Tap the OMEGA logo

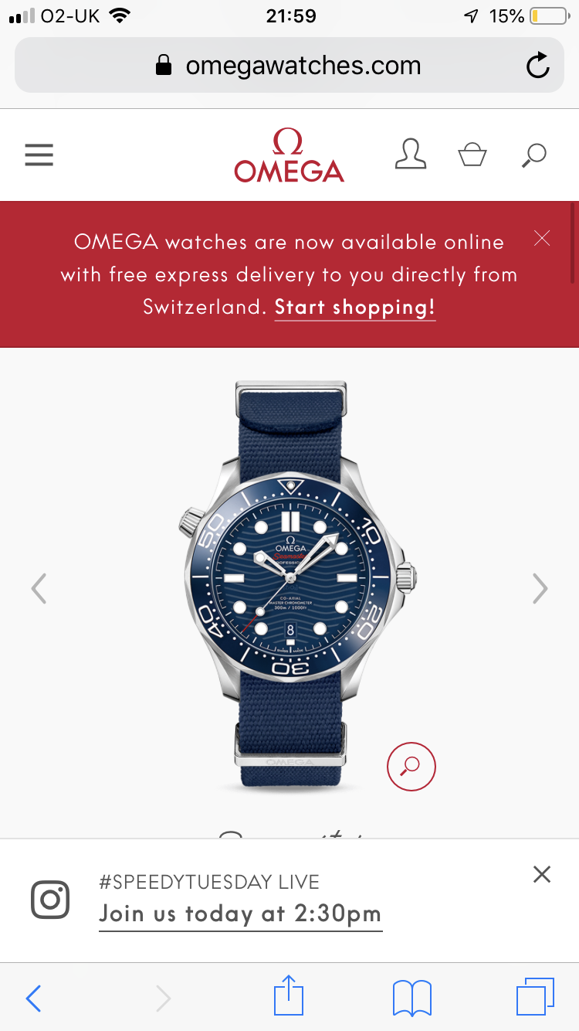pyautogui.click(x=289, y=155)
